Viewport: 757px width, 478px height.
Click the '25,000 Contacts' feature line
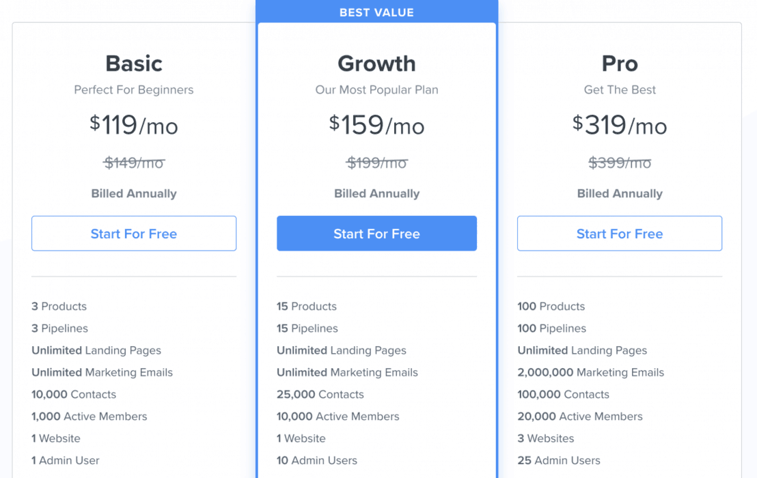click(x=320, y=394)
